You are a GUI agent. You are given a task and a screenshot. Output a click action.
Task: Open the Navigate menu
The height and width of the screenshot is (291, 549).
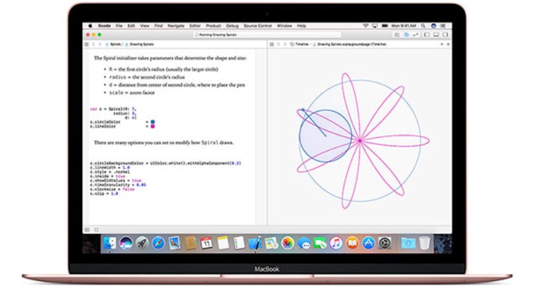(176, 26)
